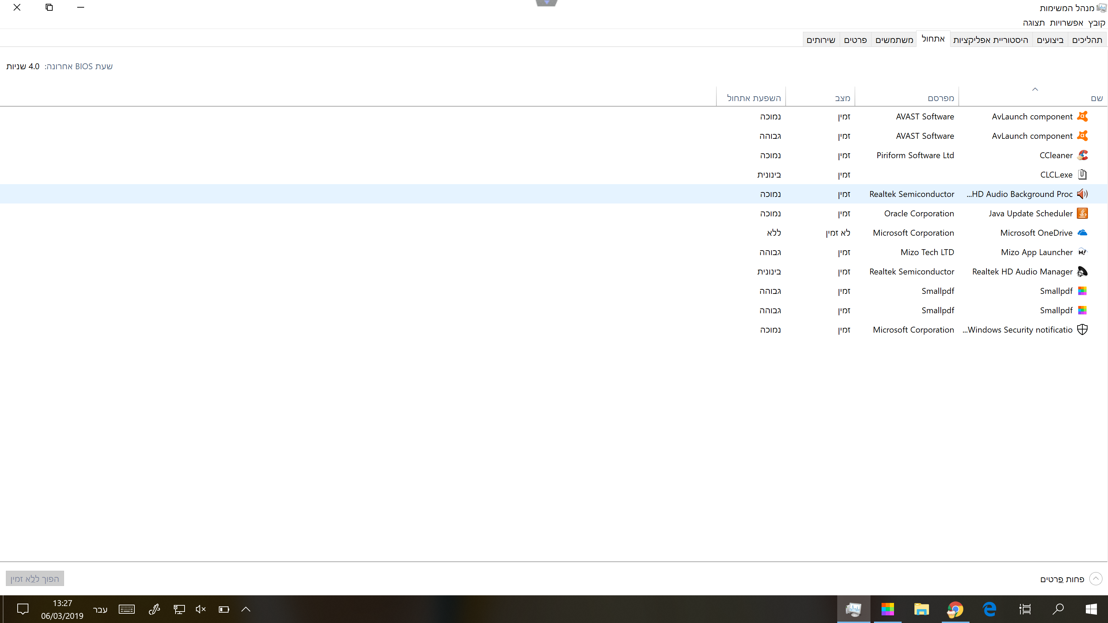This screenshot has width=1108, height=623.
Task: Open the אפשרויות (Options) menu
Action: (1066, 23)
